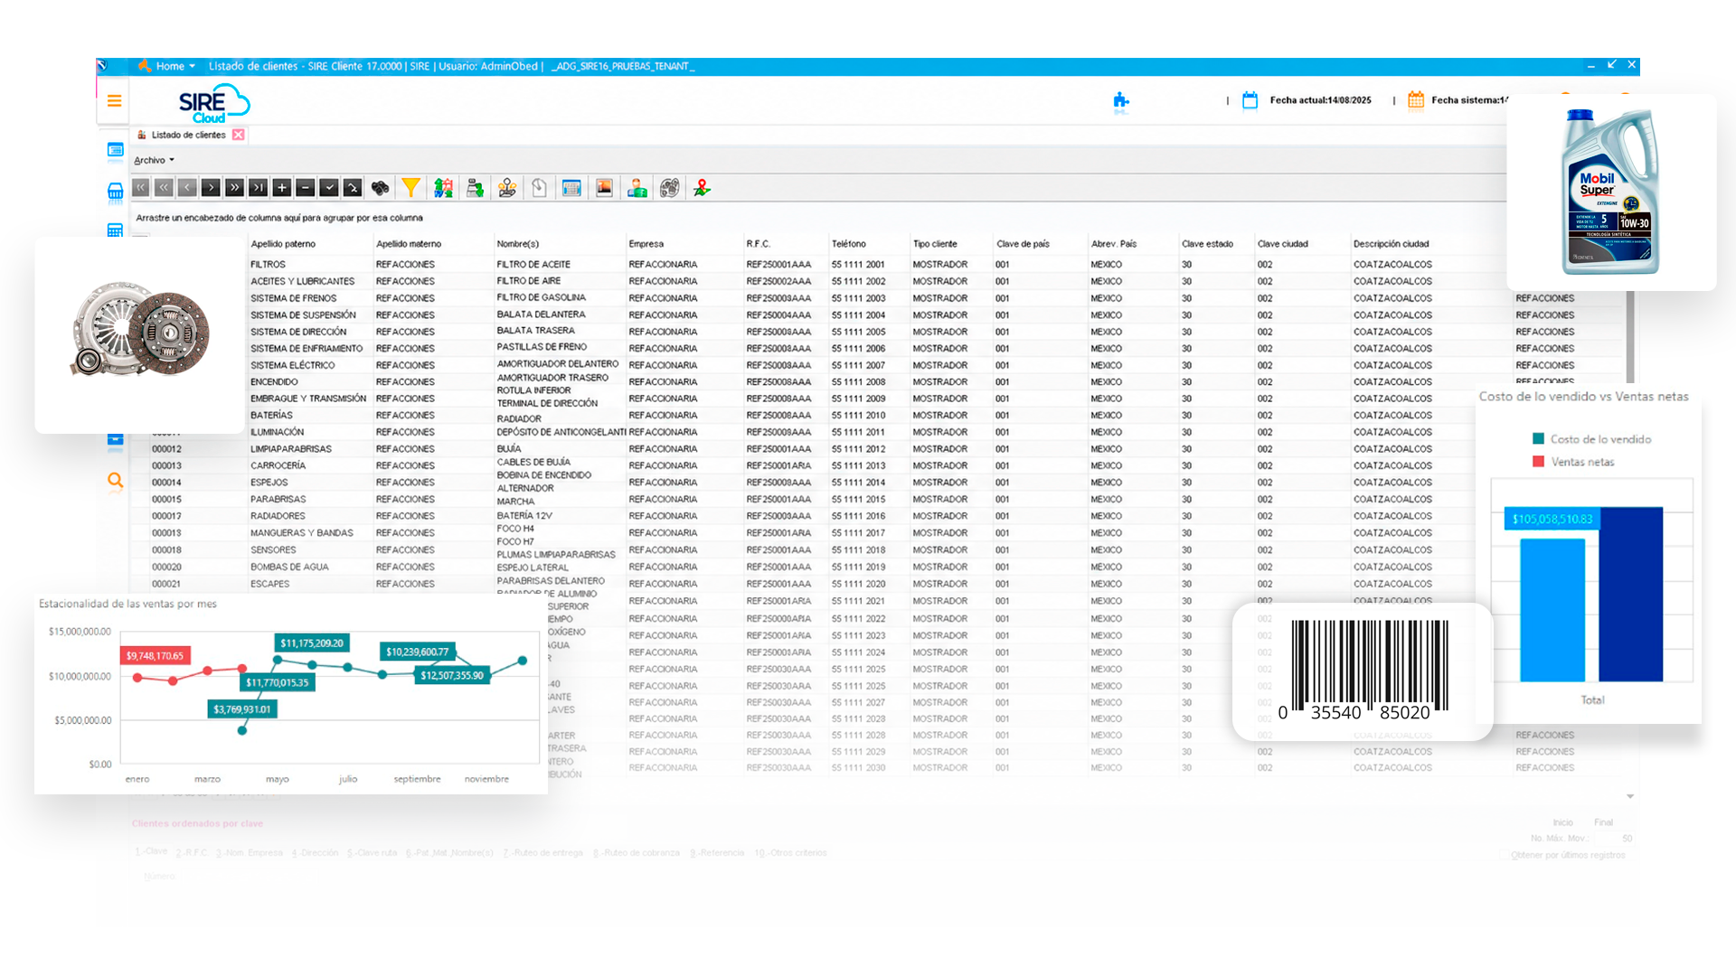Click the blue list-window sidebar icon
This screenshot has height=976, width=1736.
115,150
